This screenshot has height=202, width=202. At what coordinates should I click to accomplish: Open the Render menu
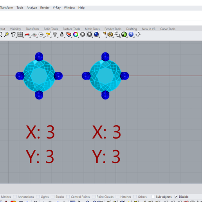[x=45, y=8]
